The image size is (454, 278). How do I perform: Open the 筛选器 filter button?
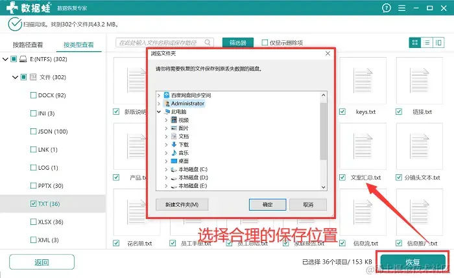coord(238,43)
